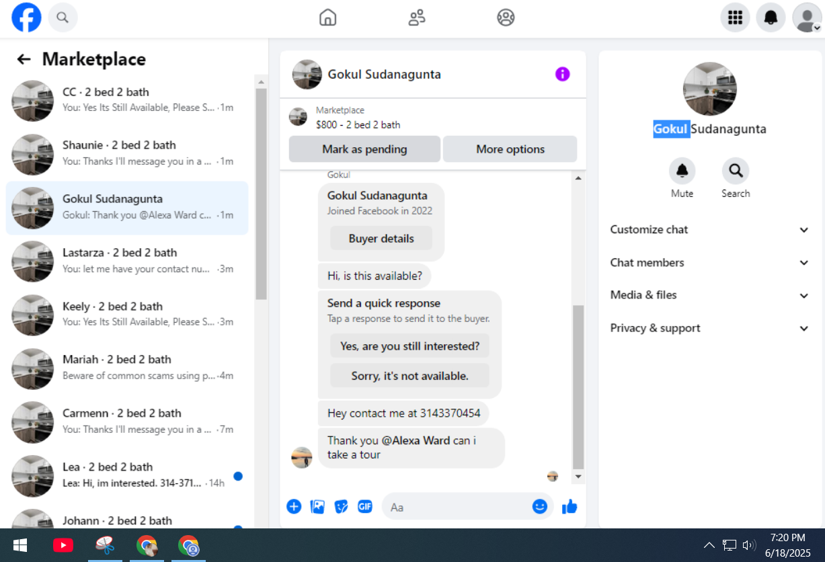Viewport: 825px width, 562px height.
Task: Select the Gokul Sudanagunta conversation in list
Action: point(127,208)
